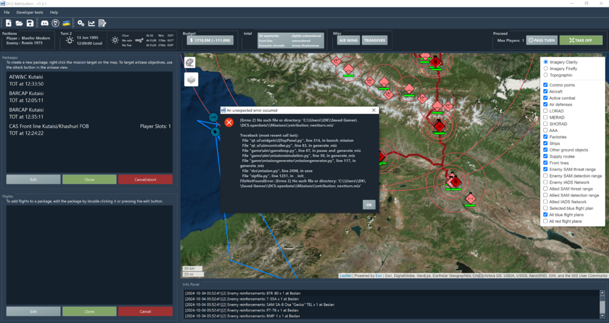
Task: Click the Ukraine flag icon
Action: point(66,23)
